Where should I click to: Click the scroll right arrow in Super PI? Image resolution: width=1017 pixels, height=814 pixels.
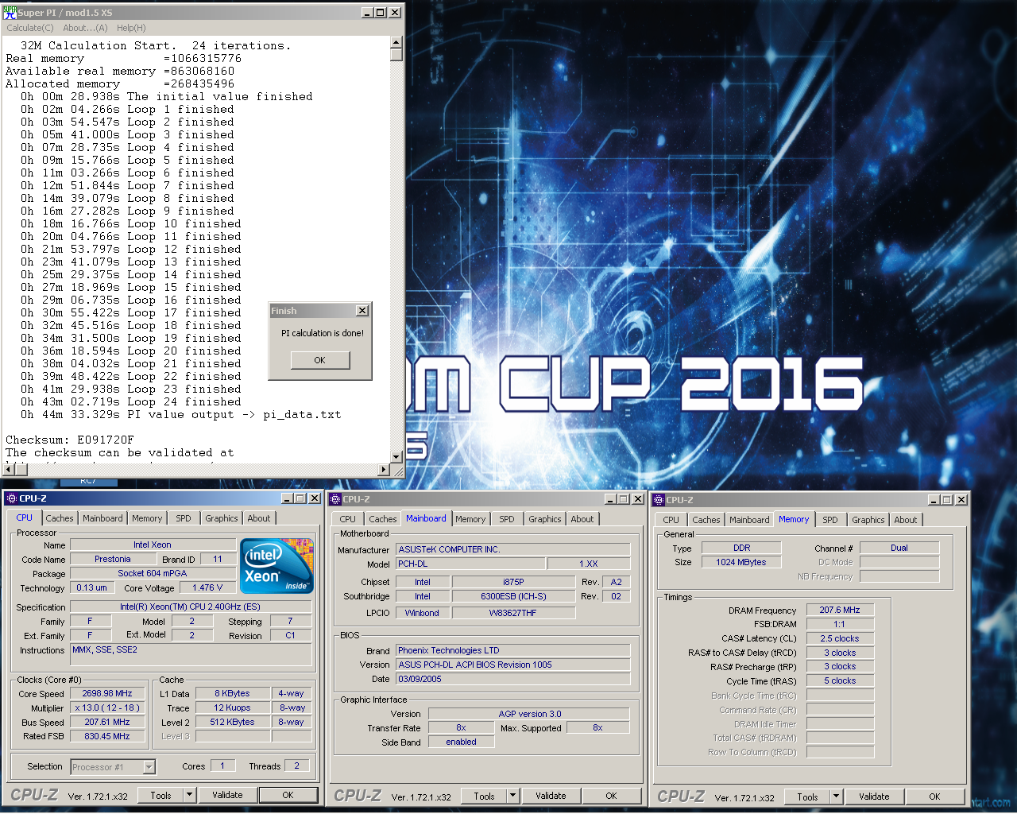(x=385, y=470)
